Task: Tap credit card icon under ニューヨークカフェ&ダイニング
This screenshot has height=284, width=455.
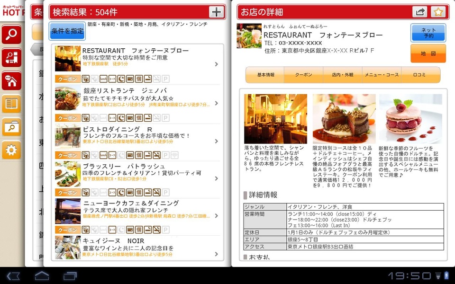Action: pos(130,230)
